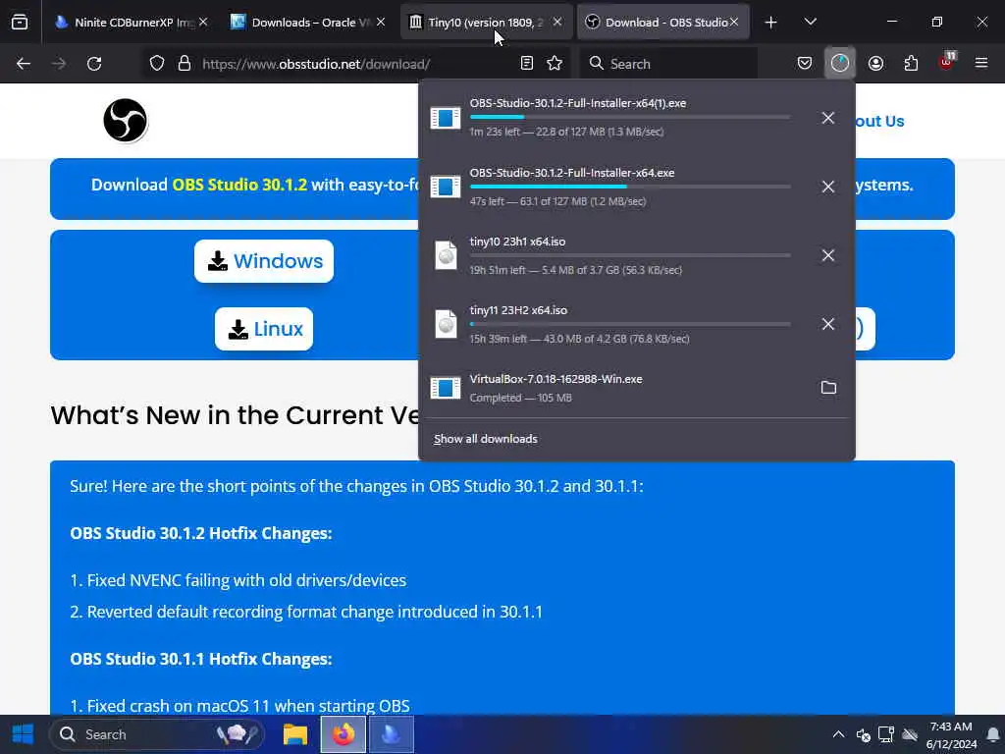Open uBlock Origin extension icon
This screenshot has width=1005, height=754.
pos(947,62)
